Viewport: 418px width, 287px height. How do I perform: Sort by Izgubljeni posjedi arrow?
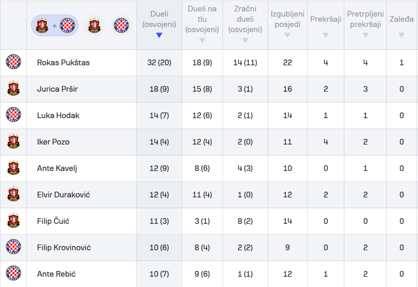pyautogui.click(x=287, y=35)
